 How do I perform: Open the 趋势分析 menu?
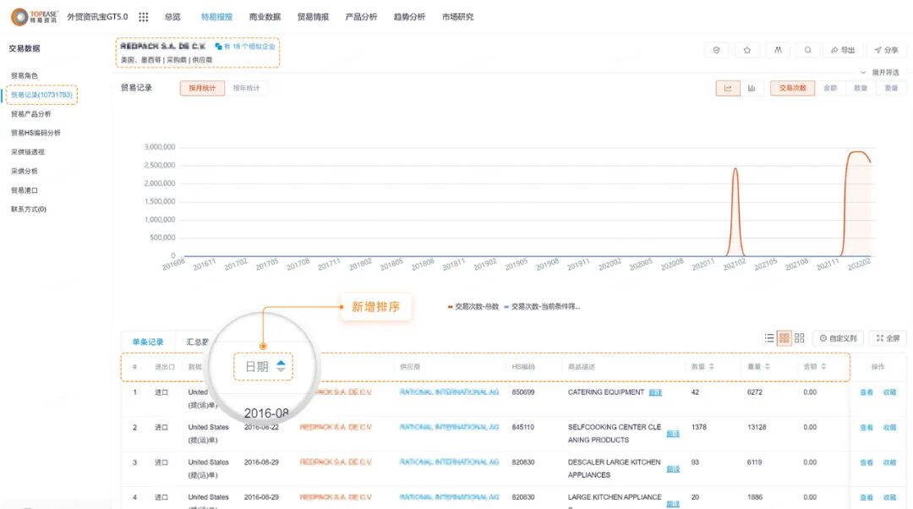point(409,17)
